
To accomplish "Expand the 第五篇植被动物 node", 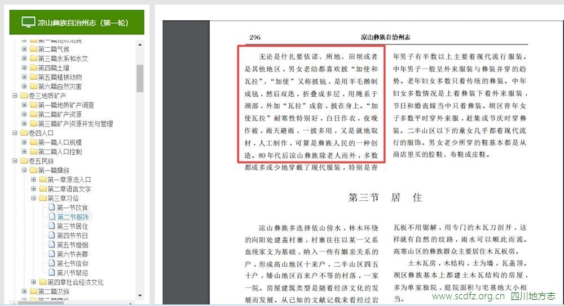I will 24,76.
